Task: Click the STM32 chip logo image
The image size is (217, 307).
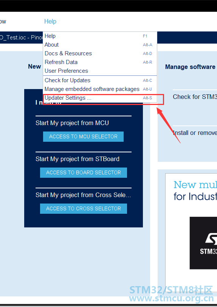Action: tap(203, 243)
